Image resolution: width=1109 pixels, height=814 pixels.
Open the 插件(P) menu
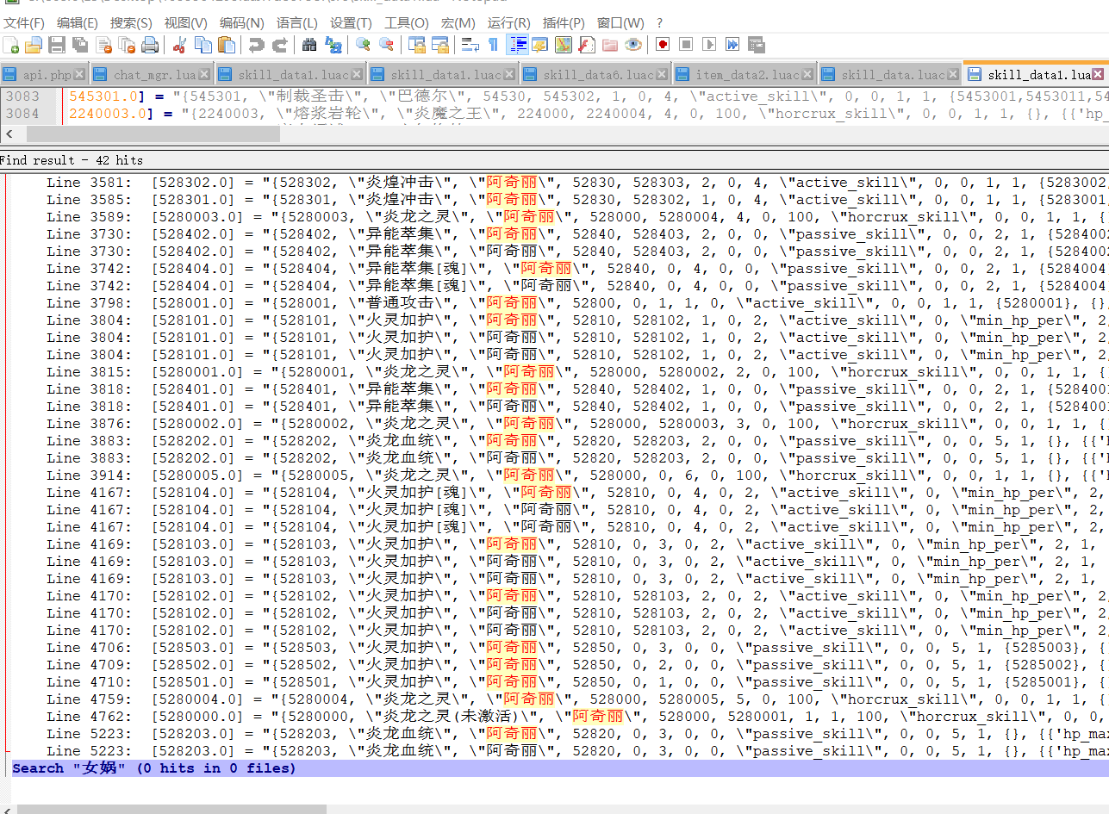(564, 23)
